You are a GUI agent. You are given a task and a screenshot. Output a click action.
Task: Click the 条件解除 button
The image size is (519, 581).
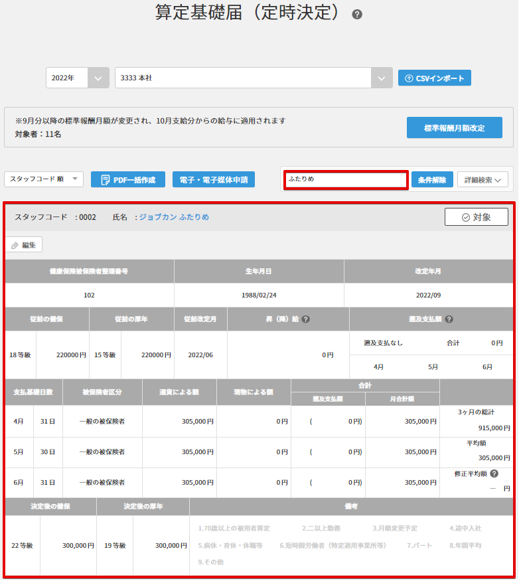tap(432, 180)
